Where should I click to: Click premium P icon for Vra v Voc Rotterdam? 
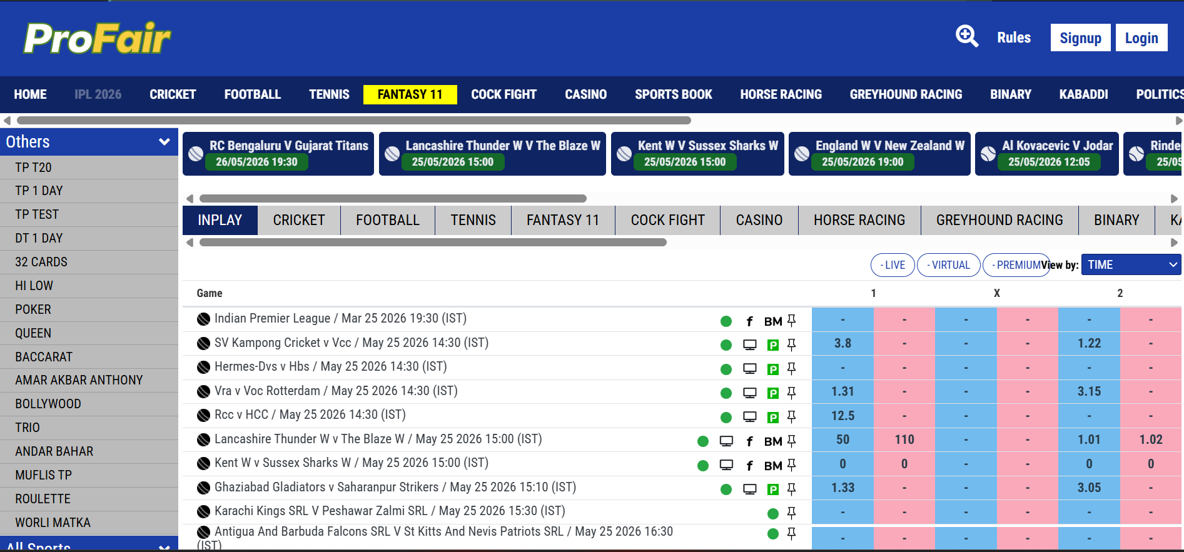pyautogui.click(x=773, y=393)
